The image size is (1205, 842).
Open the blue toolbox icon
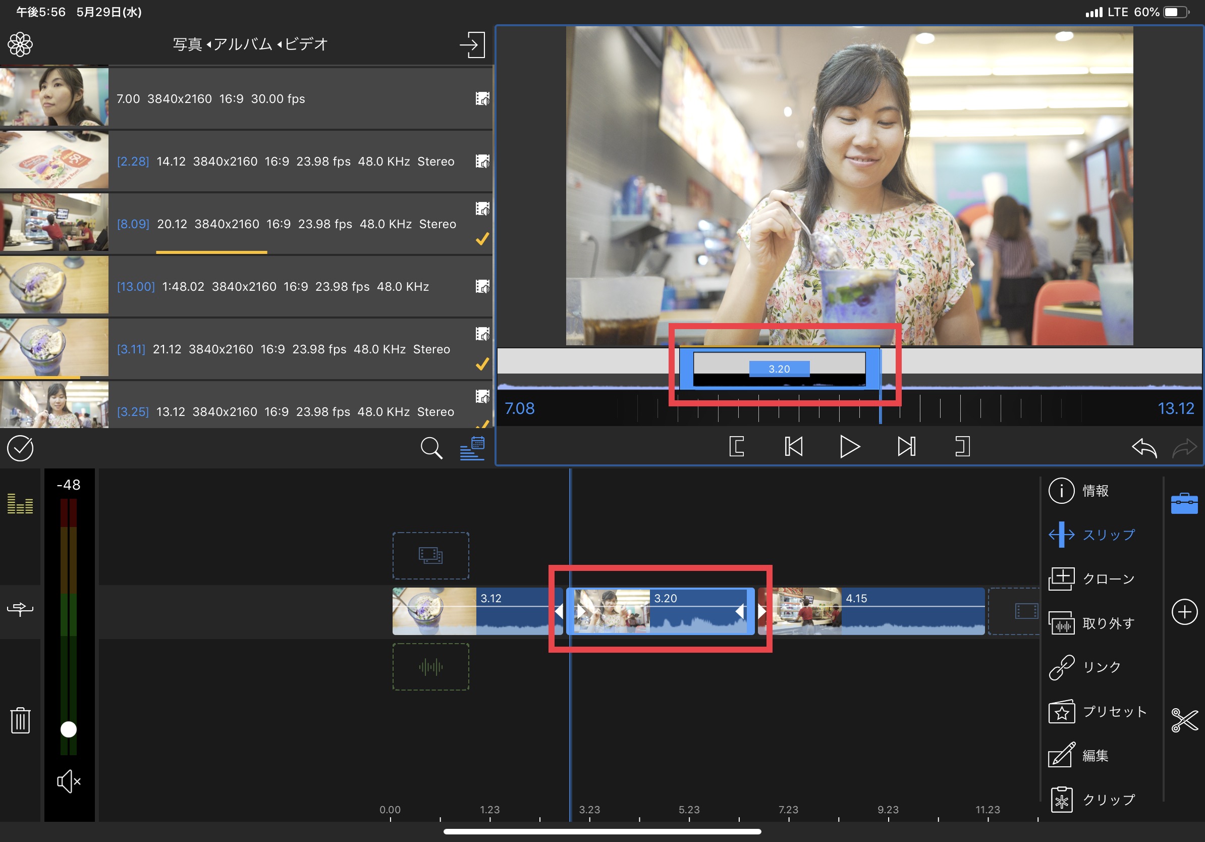pos(1184,503)
